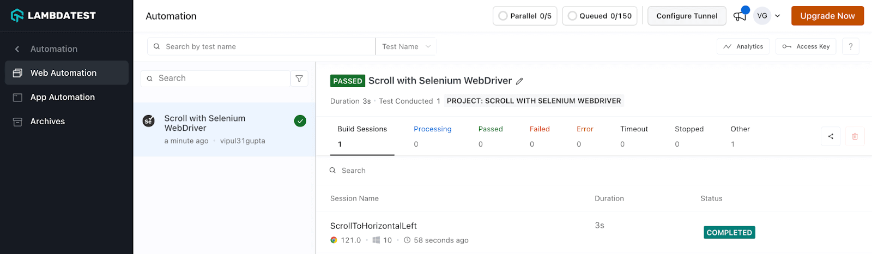This screenshot has height=254, width=872.
Task: Select the Failed sessions tab
Action: 539,129
